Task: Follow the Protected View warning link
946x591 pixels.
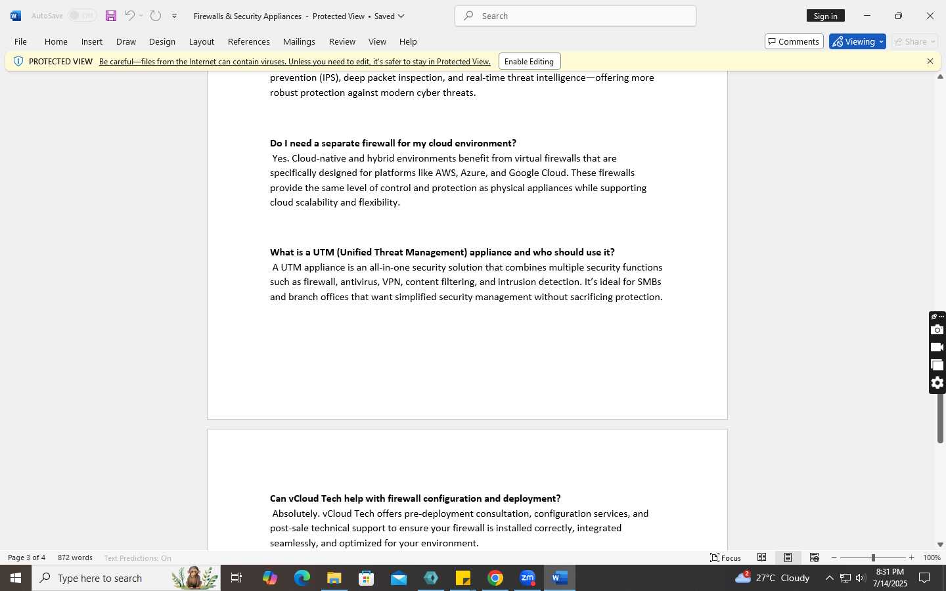Action: point(295,61)
